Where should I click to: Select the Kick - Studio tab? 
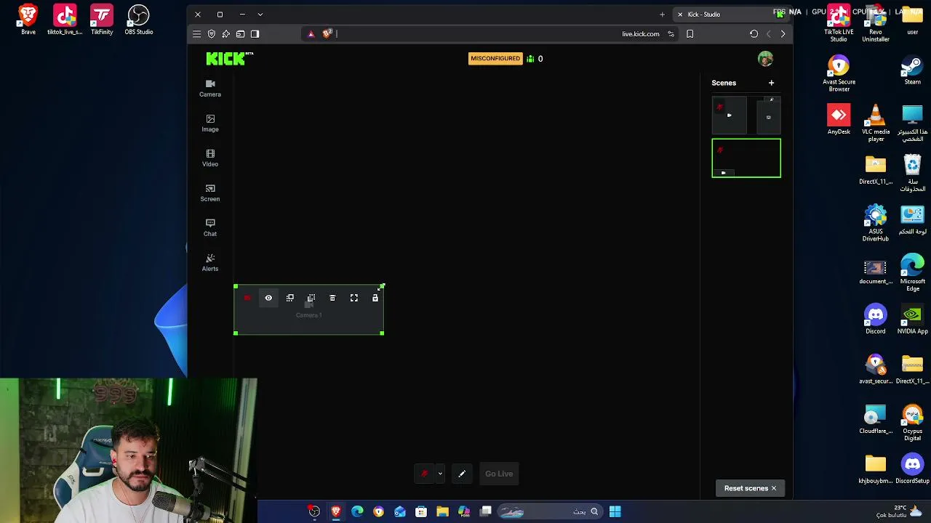click(x=731, y=15)
